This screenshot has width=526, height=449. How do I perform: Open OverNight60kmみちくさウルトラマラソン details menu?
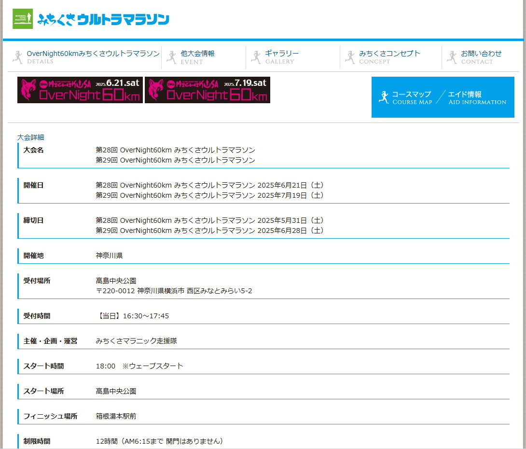(93, 57)
